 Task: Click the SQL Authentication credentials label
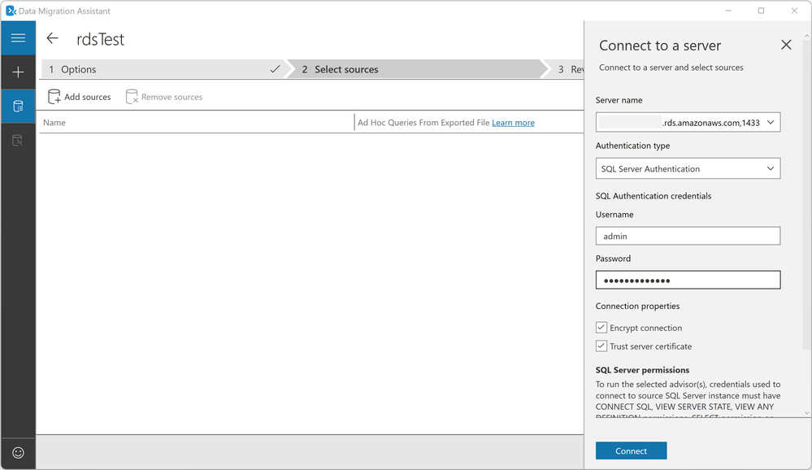tap(654, 196)
